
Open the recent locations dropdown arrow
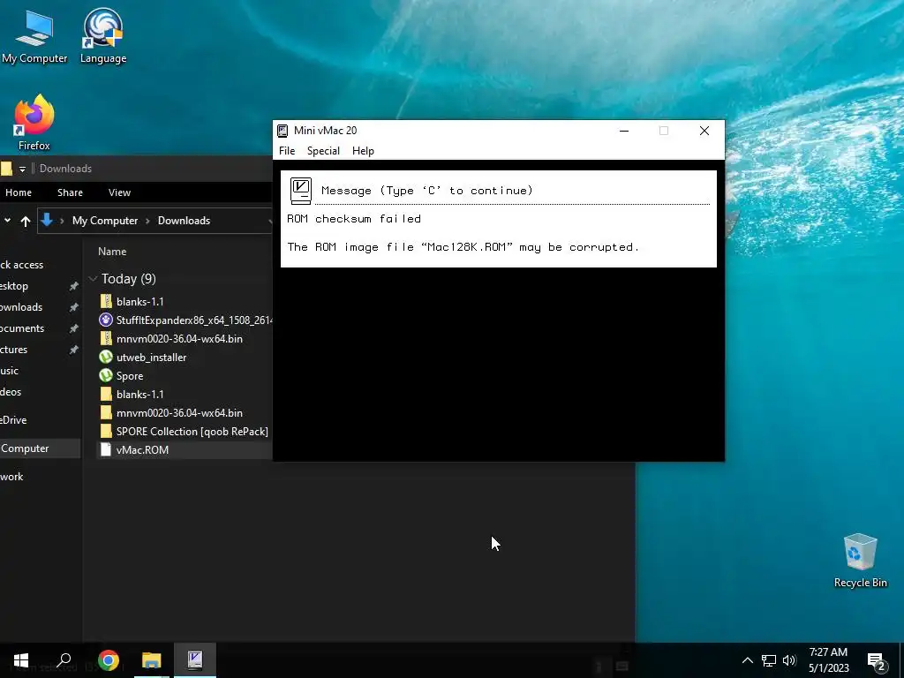point(7,221)
